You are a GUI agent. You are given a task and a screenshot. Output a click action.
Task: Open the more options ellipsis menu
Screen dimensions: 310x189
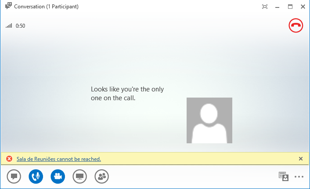[x=299, y=177]
